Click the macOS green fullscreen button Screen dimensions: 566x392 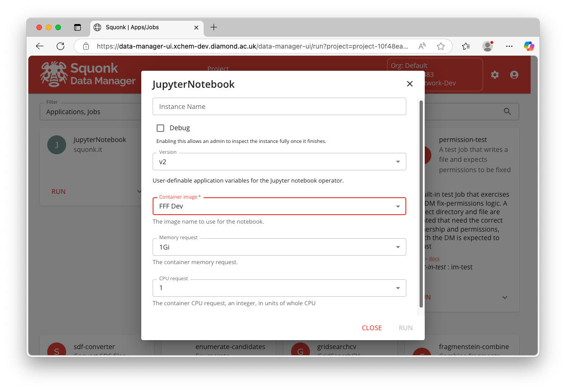[x=58, y=27]
